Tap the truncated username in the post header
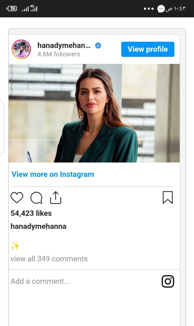Image resolution: width=194 pixels, height=326 pixels. pos(64,45)
